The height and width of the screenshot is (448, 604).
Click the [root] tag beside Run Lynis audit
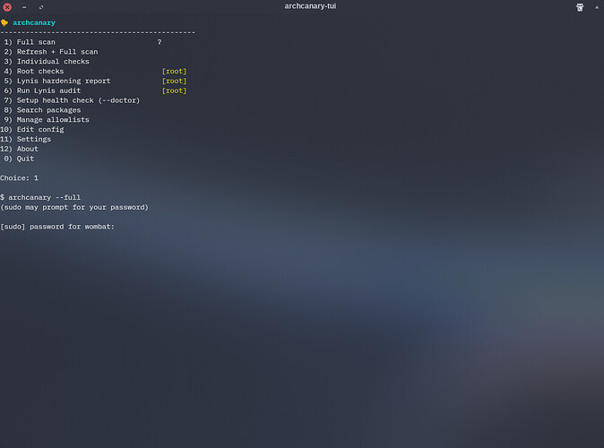click(174, 90)
